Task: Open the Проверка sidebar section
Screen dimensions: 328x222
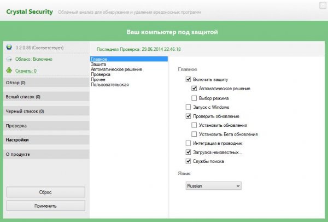Action: click(x=46, y=126)
